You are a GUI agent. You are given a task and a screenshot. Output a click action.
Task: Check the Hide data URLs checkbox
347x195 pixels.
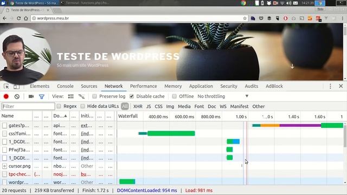[x=82, y=106]
